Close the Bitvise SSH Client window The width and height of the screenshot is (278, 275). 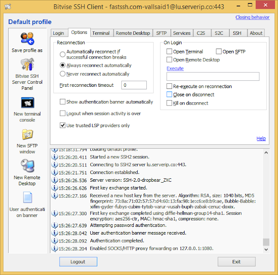(x=265, y=5)
